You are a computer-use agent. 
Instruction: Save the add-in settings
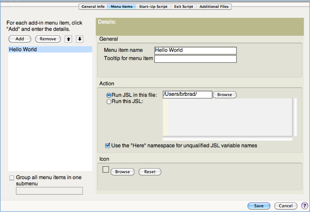pyautogui.click(x=259, y=206)
